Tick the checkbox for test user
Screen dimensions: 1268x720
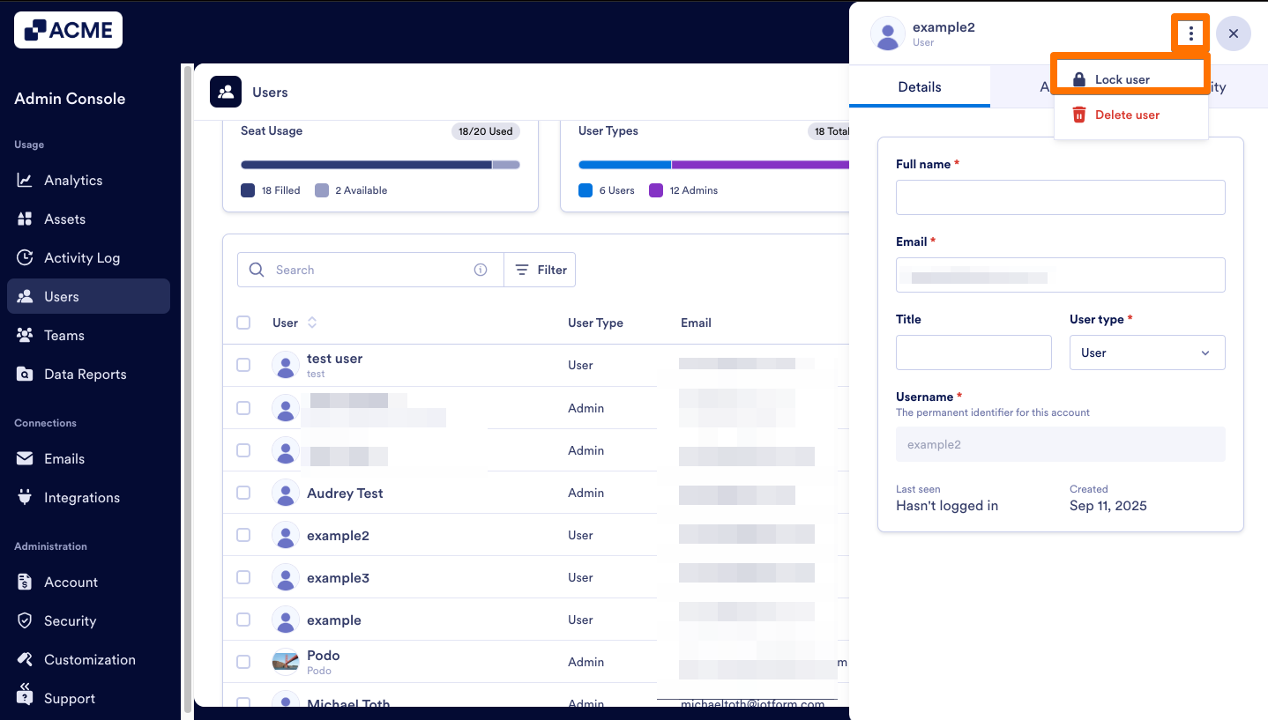click(243, 365)
